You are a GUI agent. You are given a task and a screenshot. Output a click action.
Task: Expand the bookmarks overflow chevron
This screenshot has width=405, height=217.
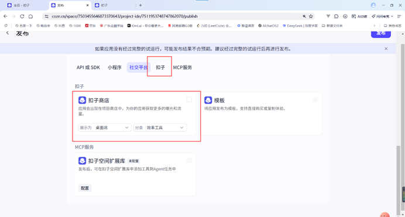click(374, 26)
